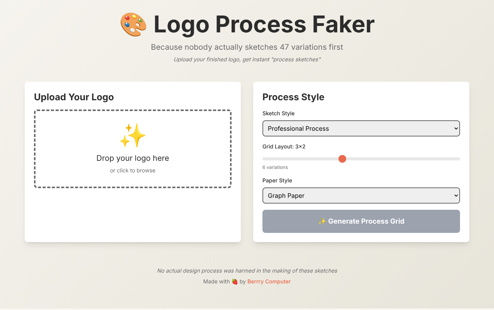Screen dimensions: 494x310
Task: Click the 'Drop your logo here' text
Action: point(133,158)
